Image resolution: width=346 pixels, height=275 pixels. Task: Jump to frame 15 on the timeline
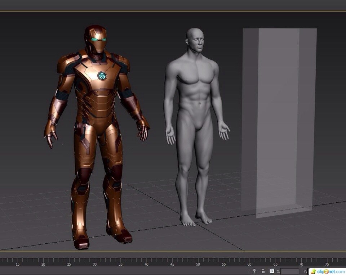[x=17, y=264]
